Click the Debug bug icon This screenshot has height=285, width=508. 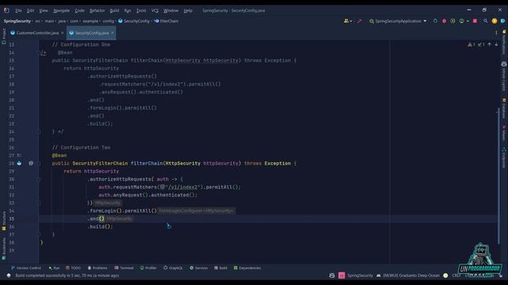pyautogui.click(x=444, y=21)
